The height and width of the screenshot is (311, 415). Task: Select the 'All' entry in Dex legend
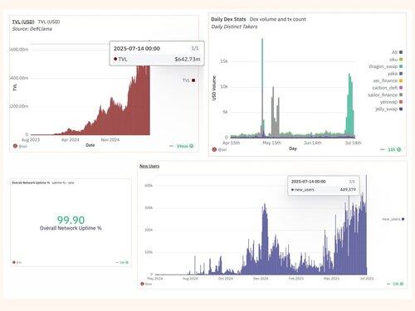tap(397, 52)
